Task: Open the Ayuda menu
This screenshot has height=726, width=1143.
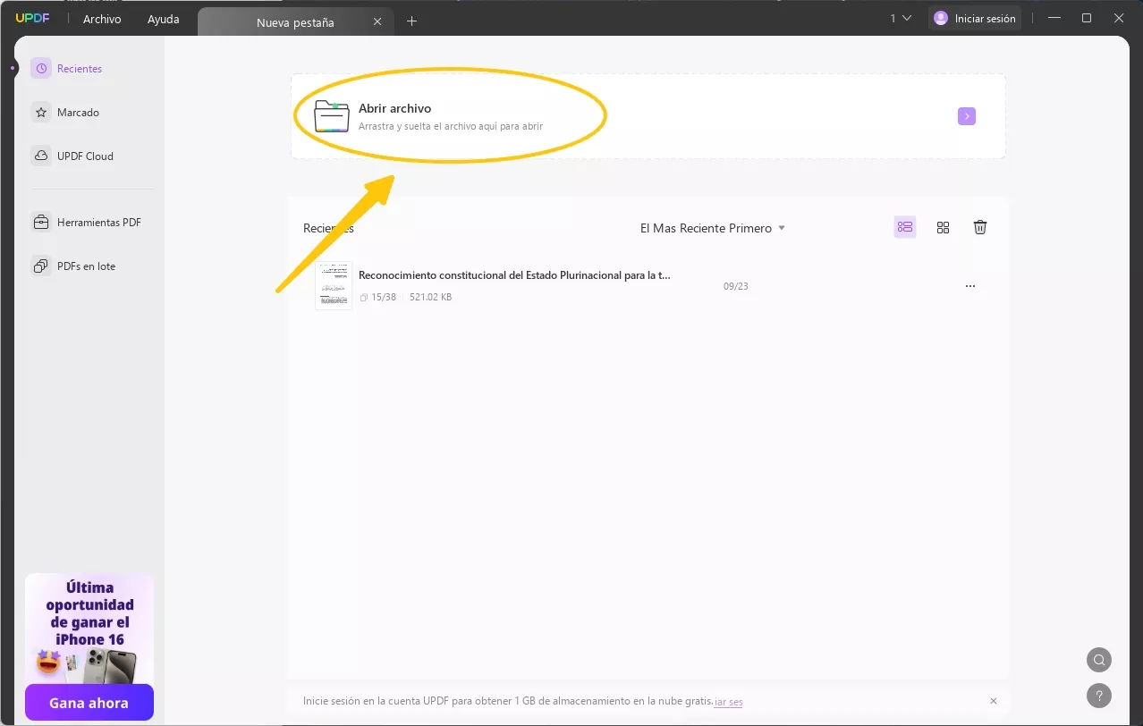Action: tap(164, 19)
